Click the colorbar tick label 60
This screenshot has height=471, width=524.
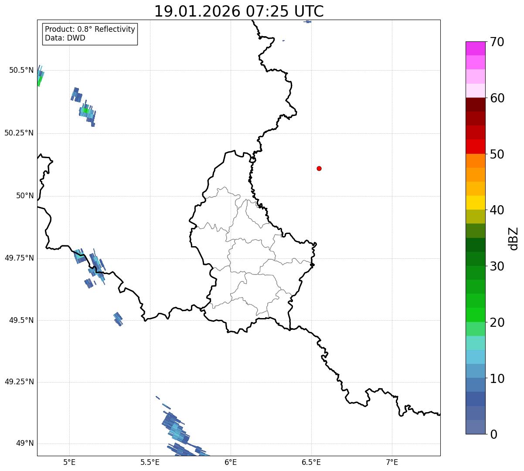coord(497,98)
